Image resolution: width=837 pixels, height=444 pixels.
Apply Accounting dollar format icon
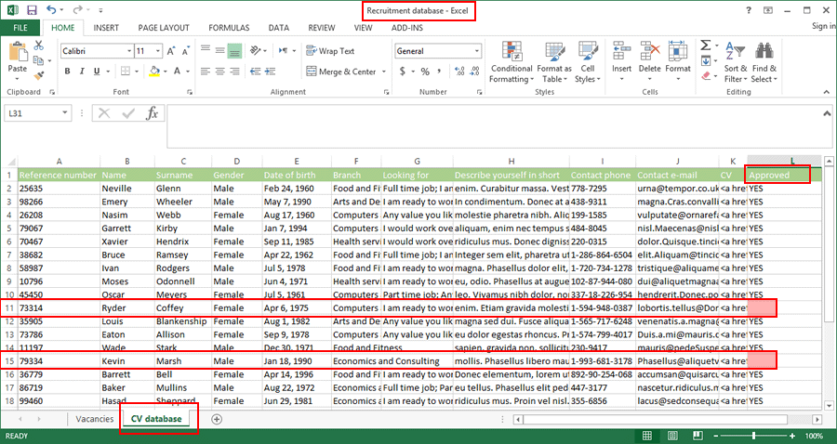[403, 72]
